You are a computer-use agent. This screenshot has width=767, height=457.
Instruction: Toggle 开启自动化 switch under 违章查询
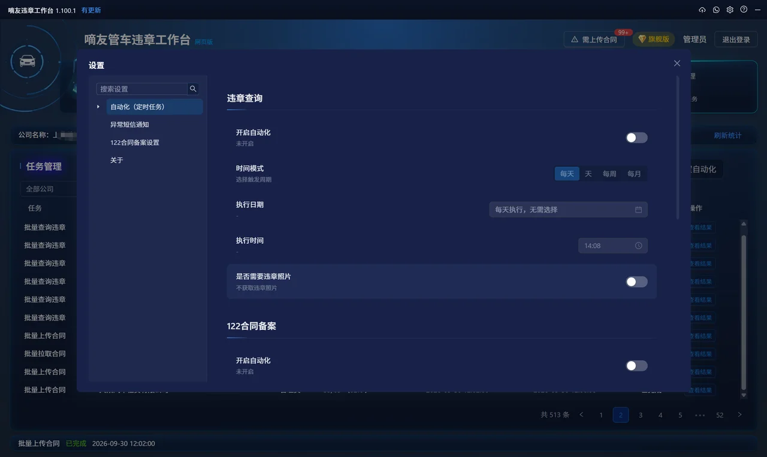click(x=636, y=138)
